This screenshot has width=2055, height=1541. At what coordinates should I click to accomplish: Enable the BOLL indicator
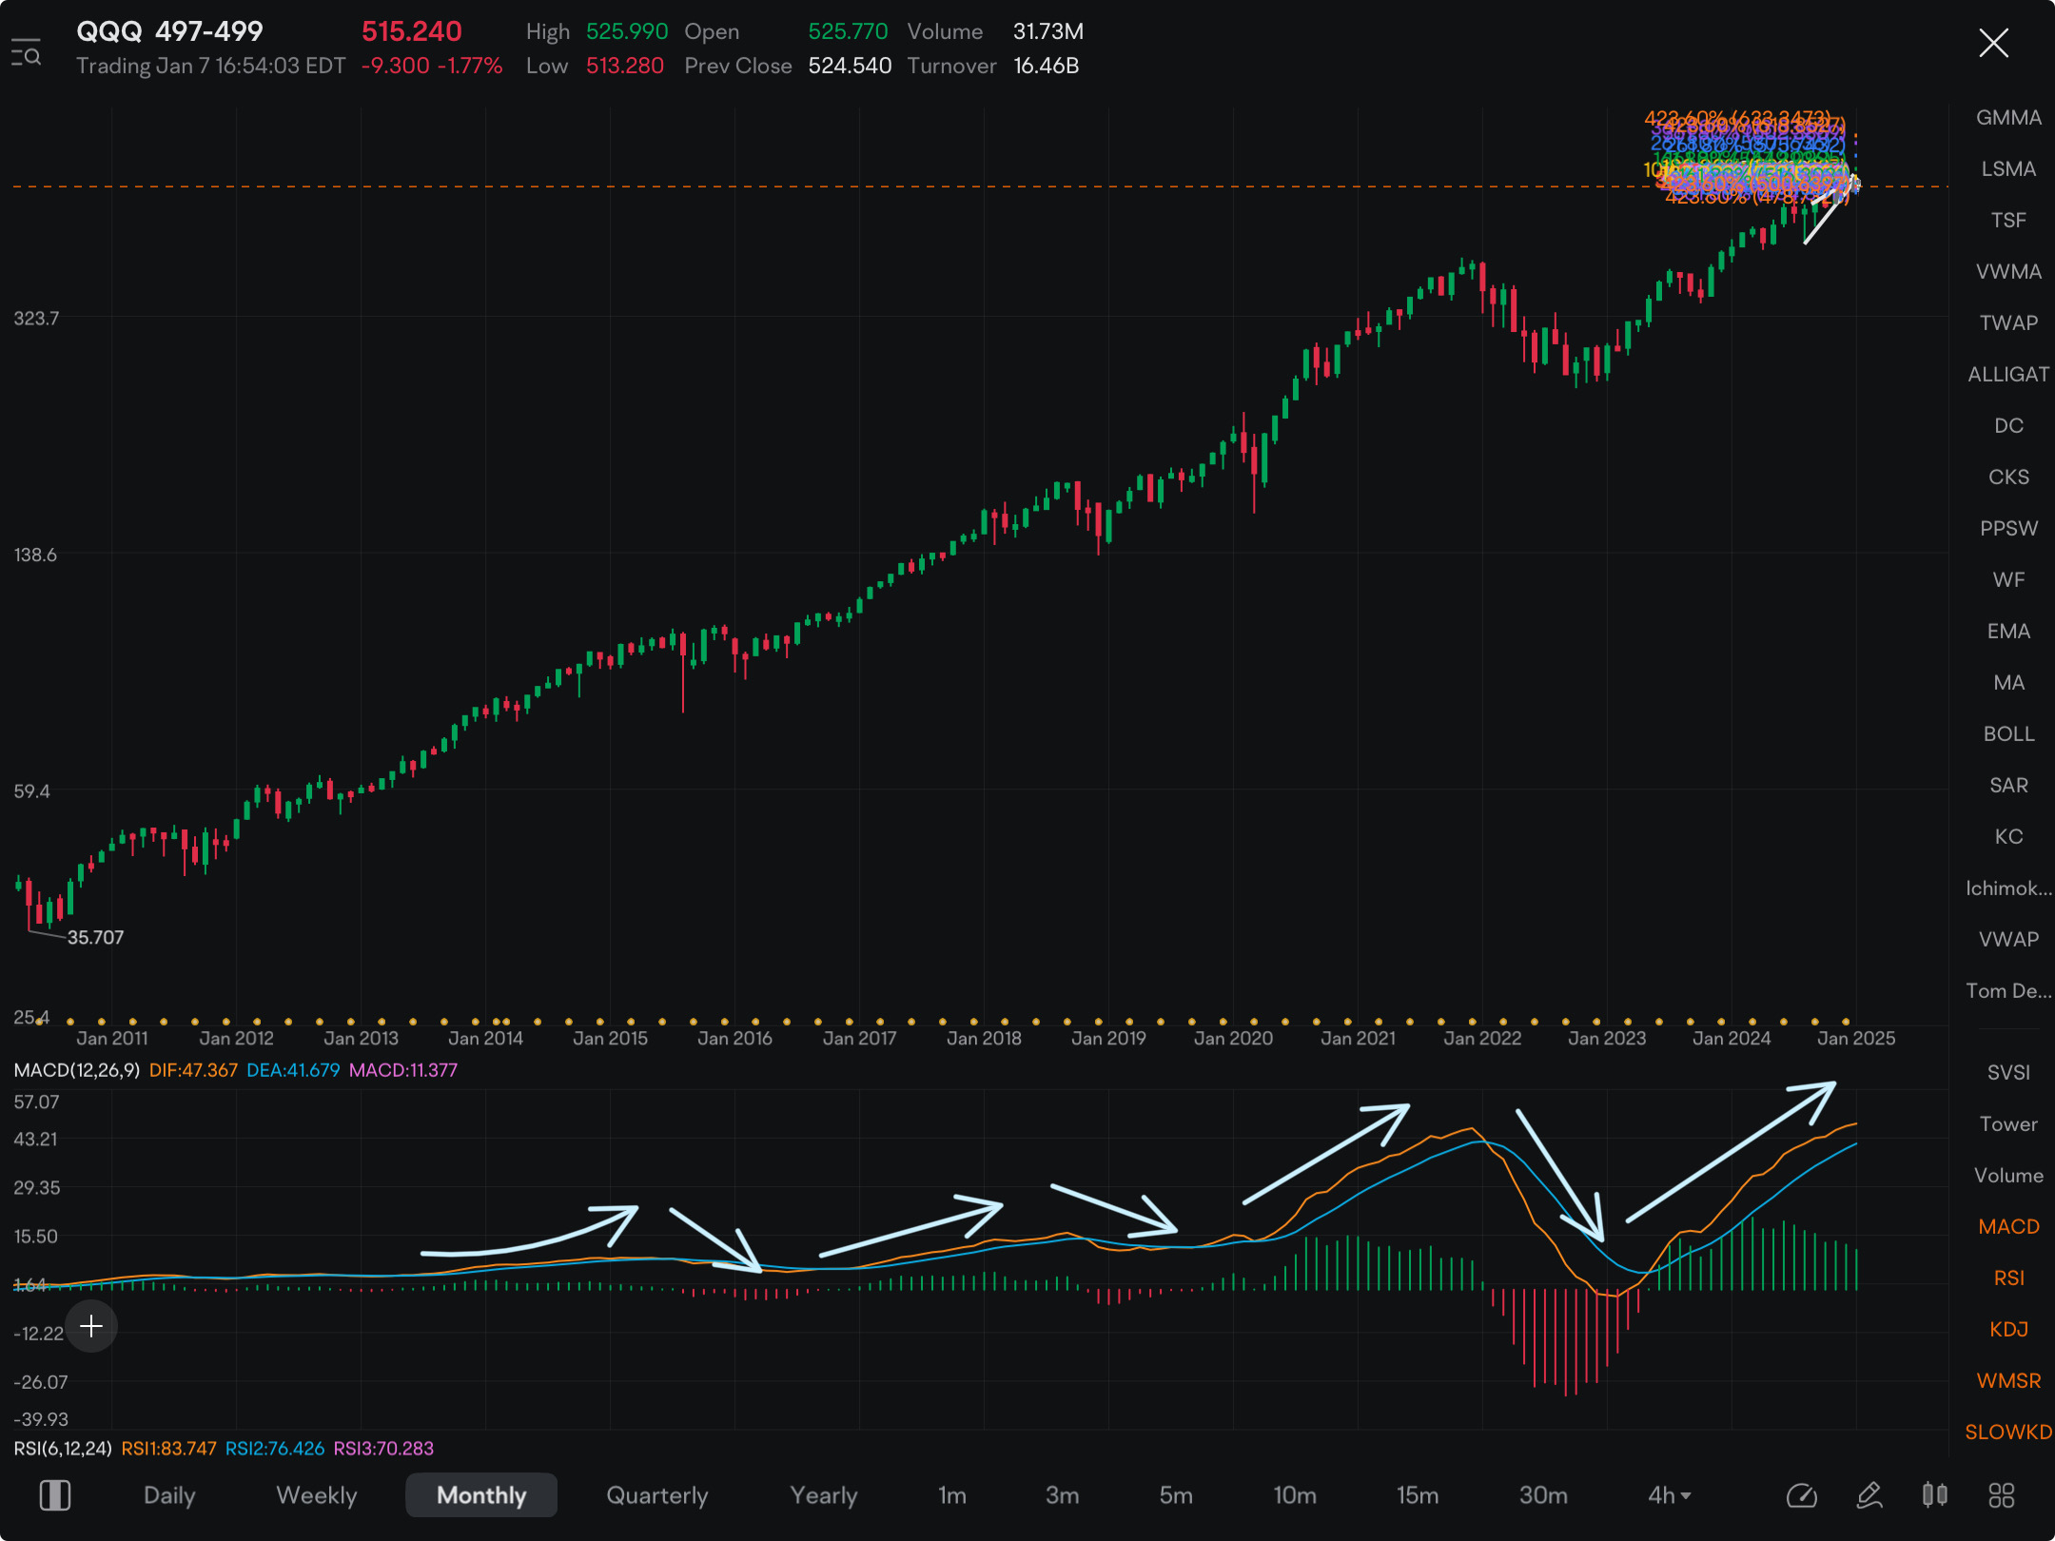[2008, 733]
